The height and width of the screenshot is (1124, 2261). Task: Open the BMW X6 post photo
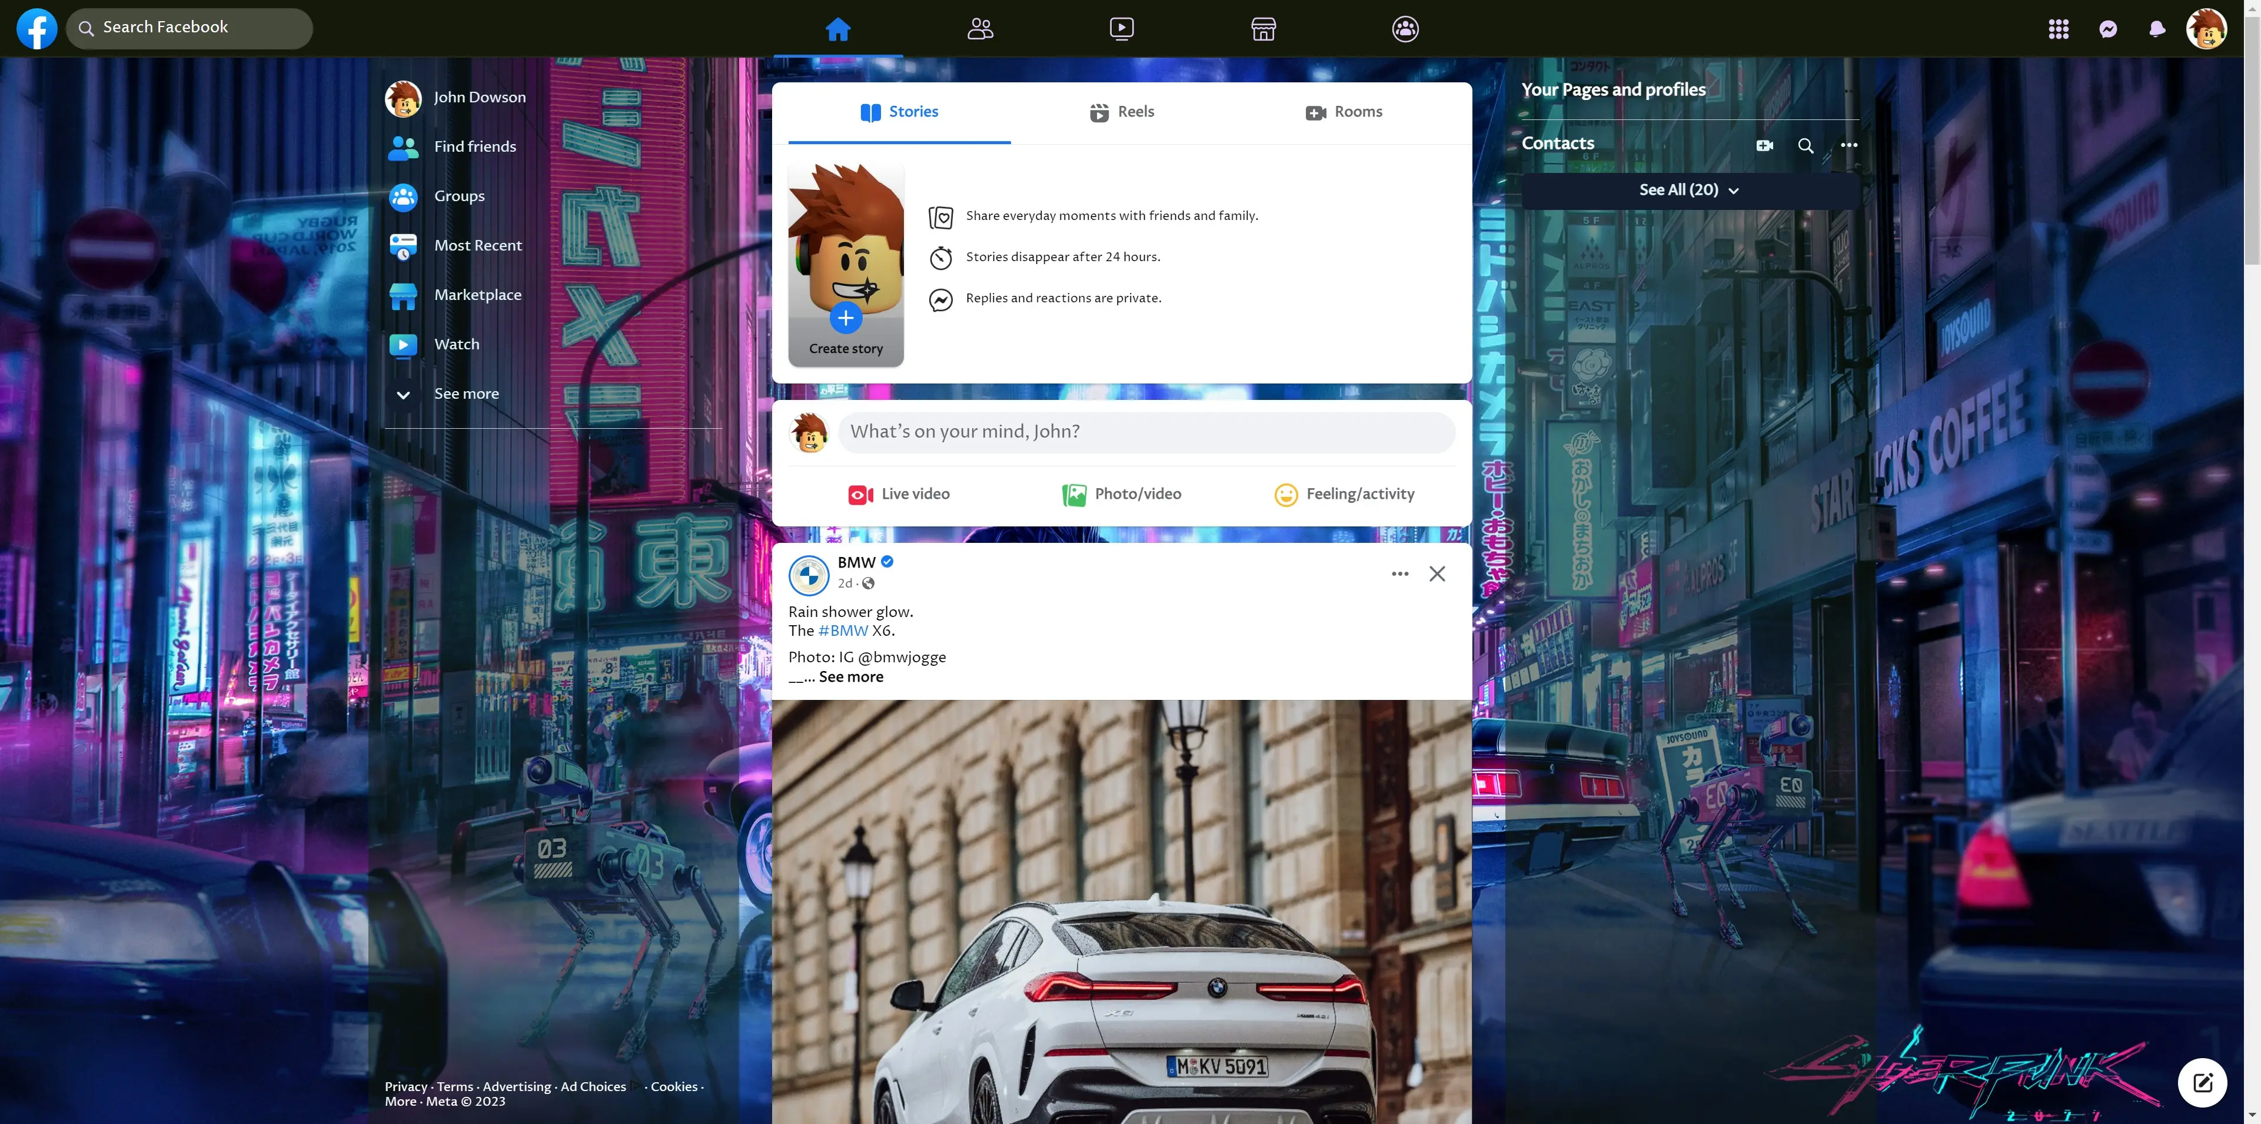coord(1122,912)
